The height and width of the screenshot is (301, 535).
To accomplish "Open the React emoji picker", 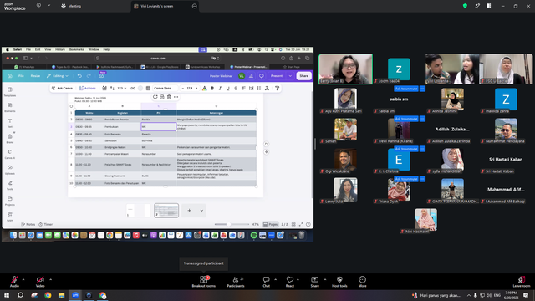I will (290, 282).
